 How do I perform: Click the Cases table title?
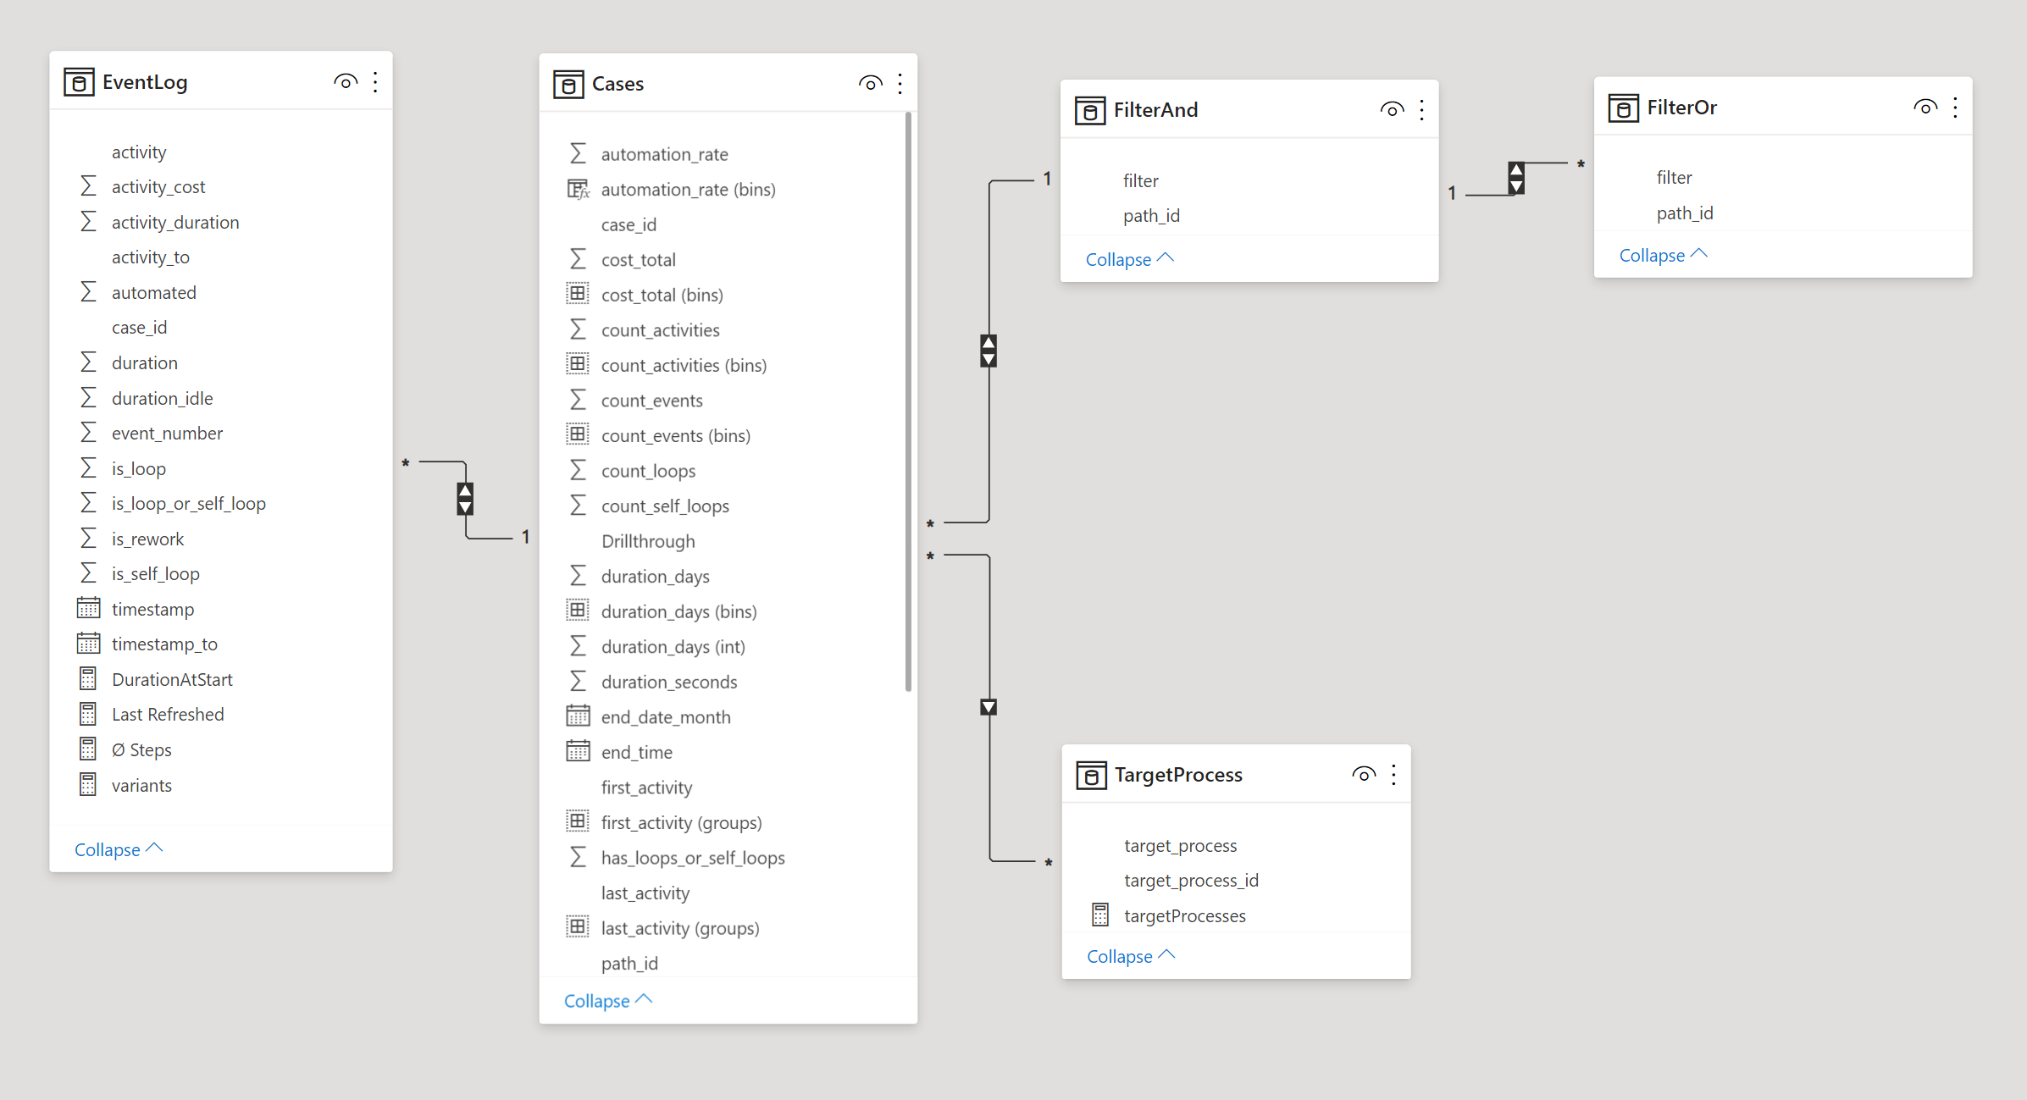tap(618, 84)
